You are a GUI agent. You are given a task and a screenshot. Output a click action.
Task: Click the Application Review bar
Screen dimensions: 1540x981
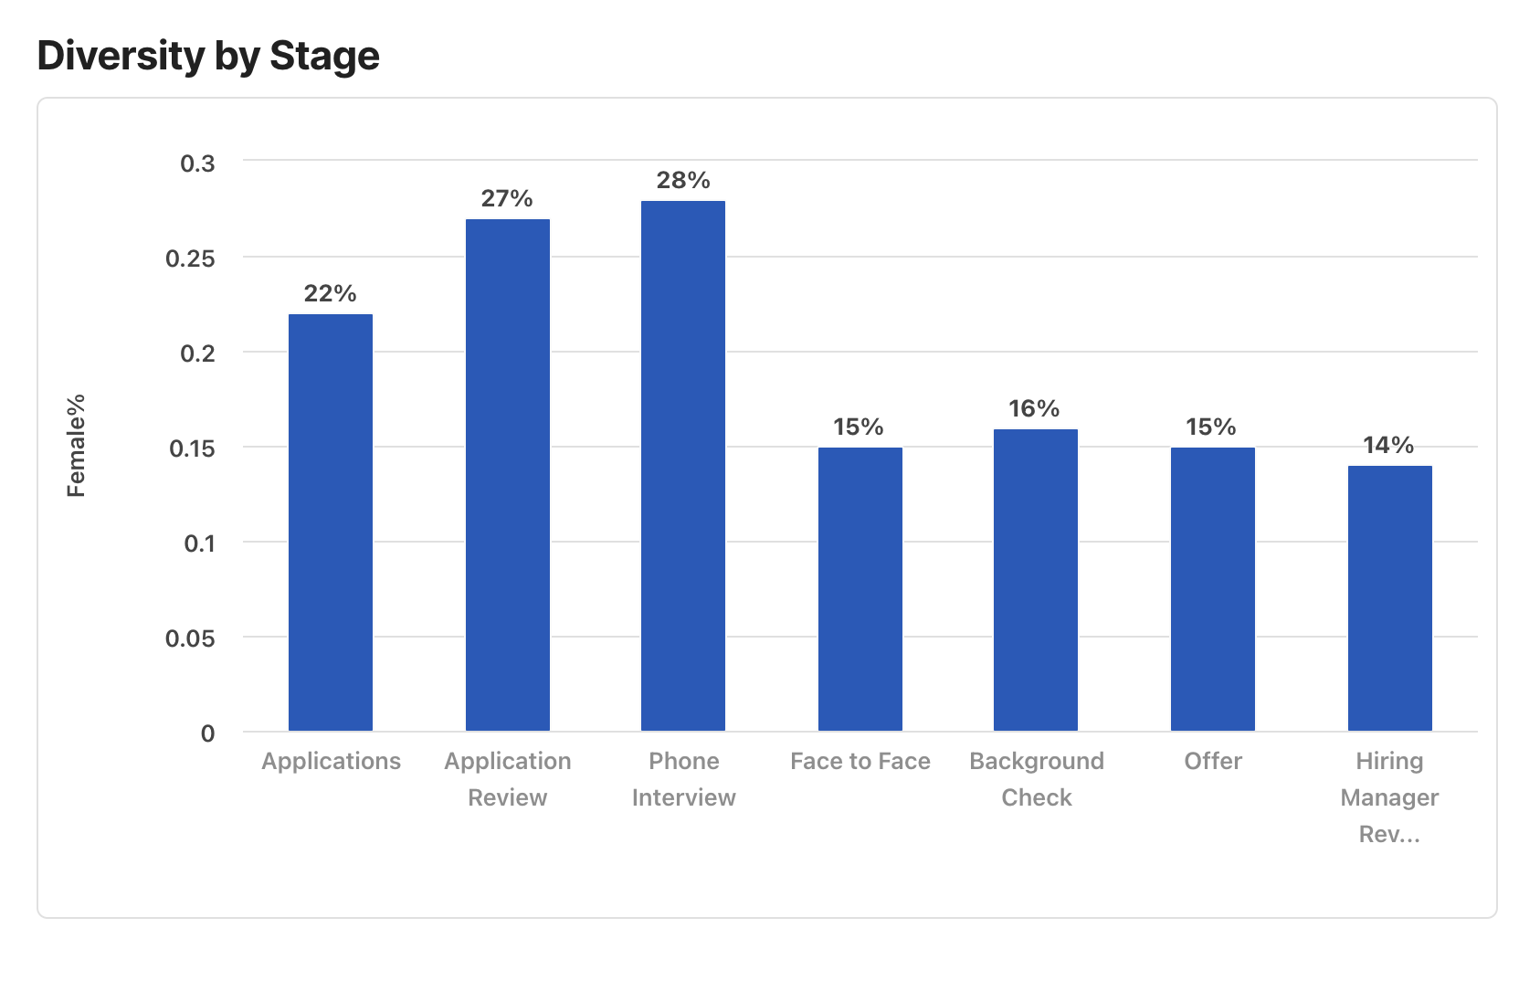[508, 475]
